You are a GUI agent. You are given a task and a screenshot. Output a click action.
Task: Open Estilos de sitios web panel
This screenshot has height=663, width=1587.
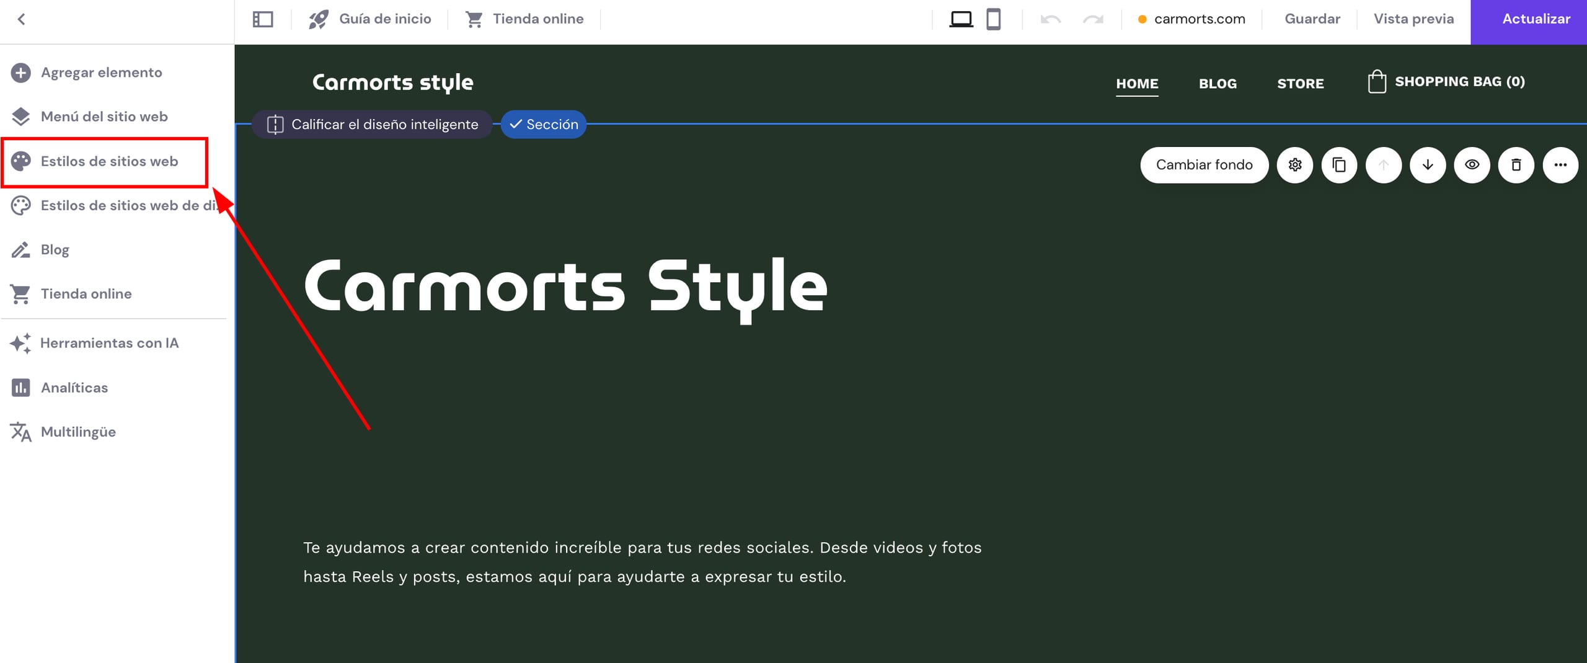tap(109, 161)
